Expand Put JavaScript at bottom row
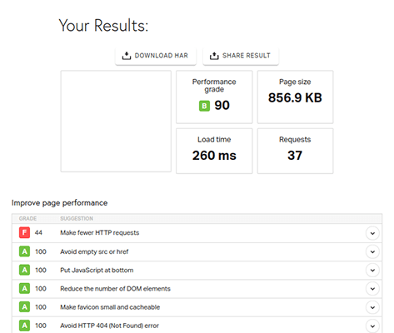Image resolution: width=394 pixels, height=333 pixels. (372, 271)
